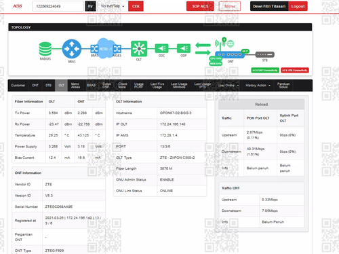The height and width of the screenshot is (254, 339).
Task: Click the CPU usage badge on ONT
Action: (216, 58)
